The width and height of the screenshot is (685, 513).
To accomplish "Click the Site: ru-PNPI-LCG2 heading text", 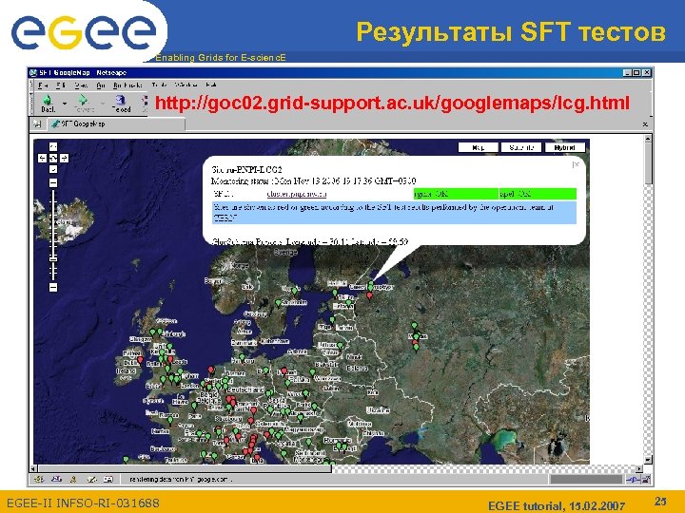I will (x=246, y=169).
